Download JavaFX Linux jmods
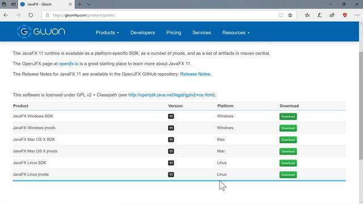Viewport: 363px width, 204px height. 288,175
